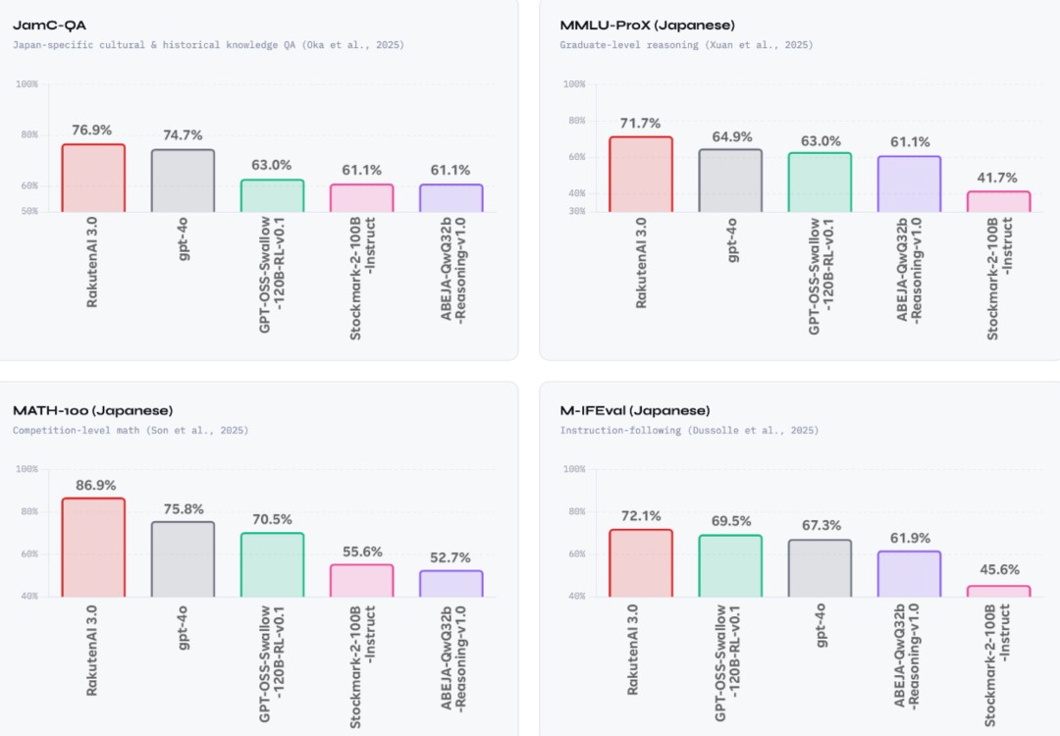Click the 86.9% RakutenAI bar in MATH-100

pos(93,548)
